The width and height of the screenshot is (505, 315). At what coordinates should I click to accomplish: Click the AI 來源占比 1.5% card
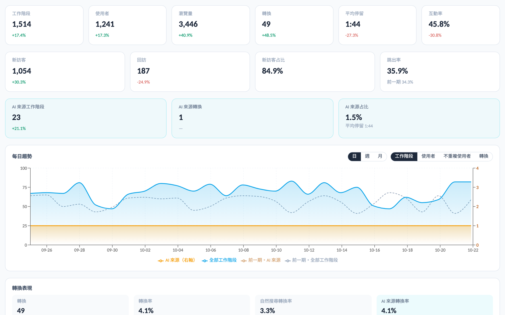[419, 118]
